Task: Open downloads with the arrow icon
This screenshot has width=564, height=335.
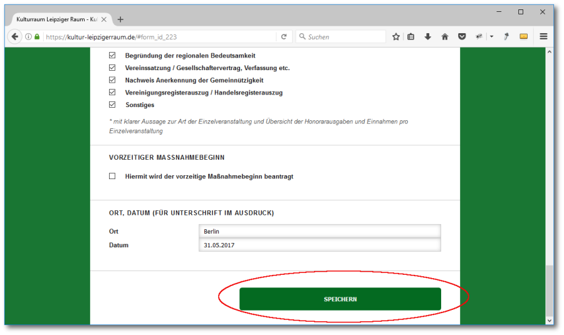Action: (427, 37)
